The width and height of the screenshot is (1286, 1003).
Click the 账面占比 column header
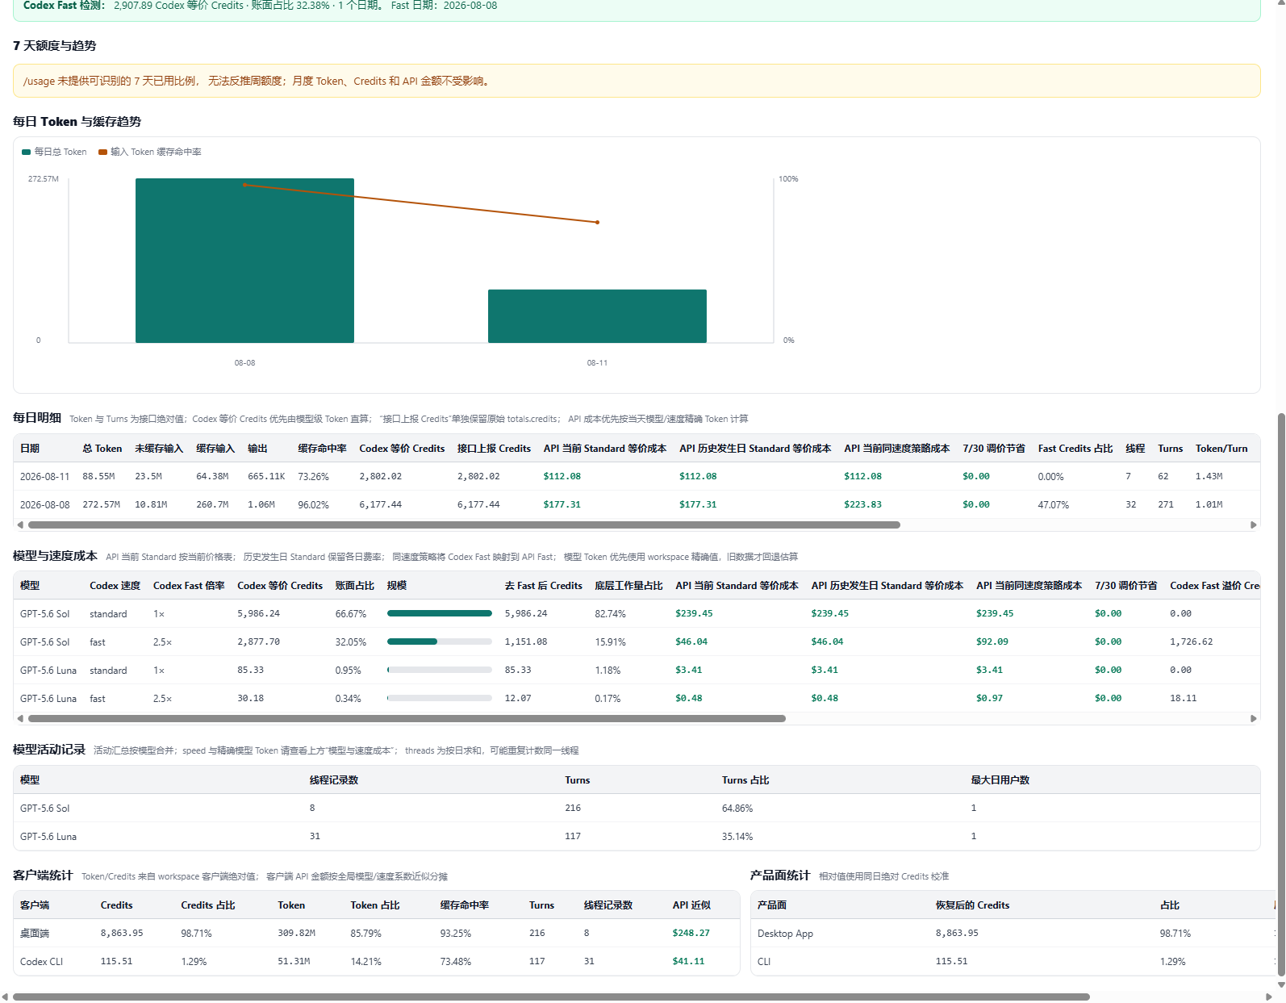(x=355, y=586)
